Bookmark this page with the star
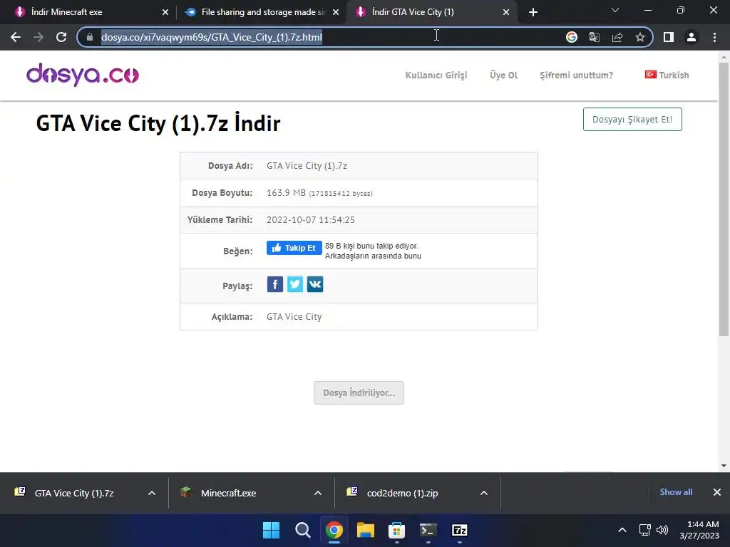This screenshot has width=730, height=547. tap(640, 37)
